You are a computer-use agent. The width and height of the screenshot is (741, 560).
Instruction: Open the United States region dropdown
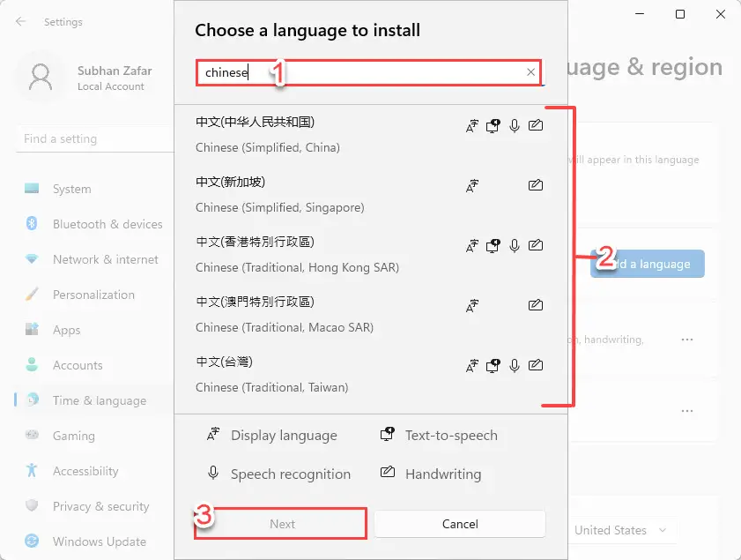coord(619,530)
